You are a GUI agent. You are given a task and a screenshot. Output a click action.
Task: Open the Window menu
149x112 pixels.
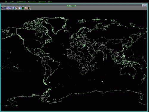pyautogui.click(x=42, y=2)
